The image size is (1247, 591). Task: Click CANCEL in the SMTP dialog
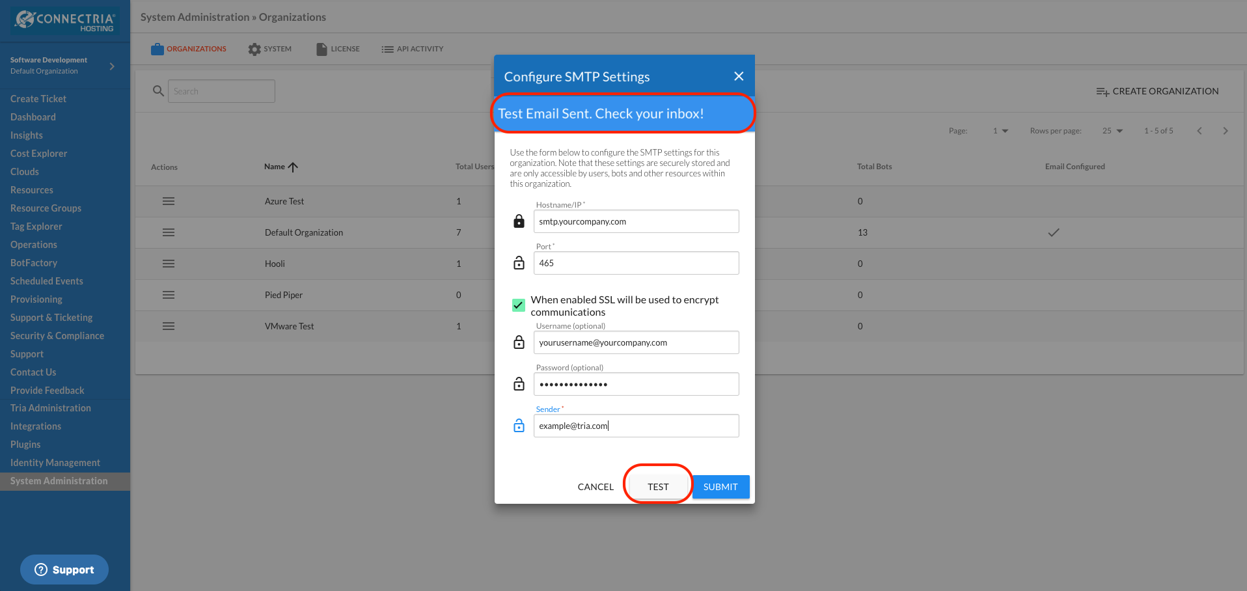596,487
